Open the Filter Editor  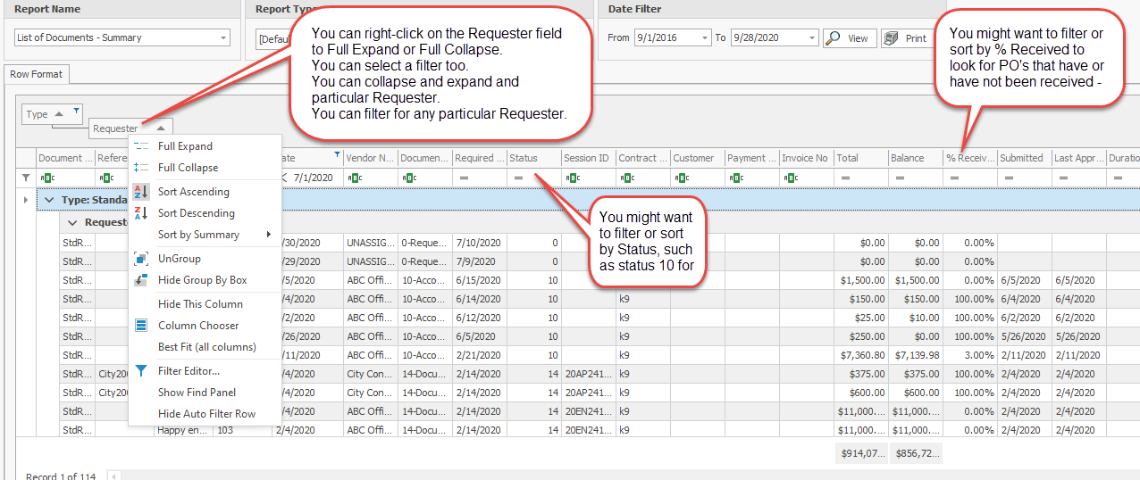[189, 371]
